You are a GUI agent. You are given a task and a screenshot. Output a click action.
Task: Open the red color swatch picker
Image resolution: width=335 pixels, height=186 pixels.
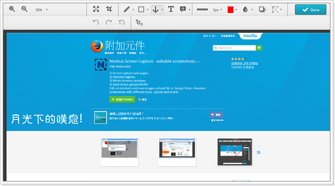231,10
